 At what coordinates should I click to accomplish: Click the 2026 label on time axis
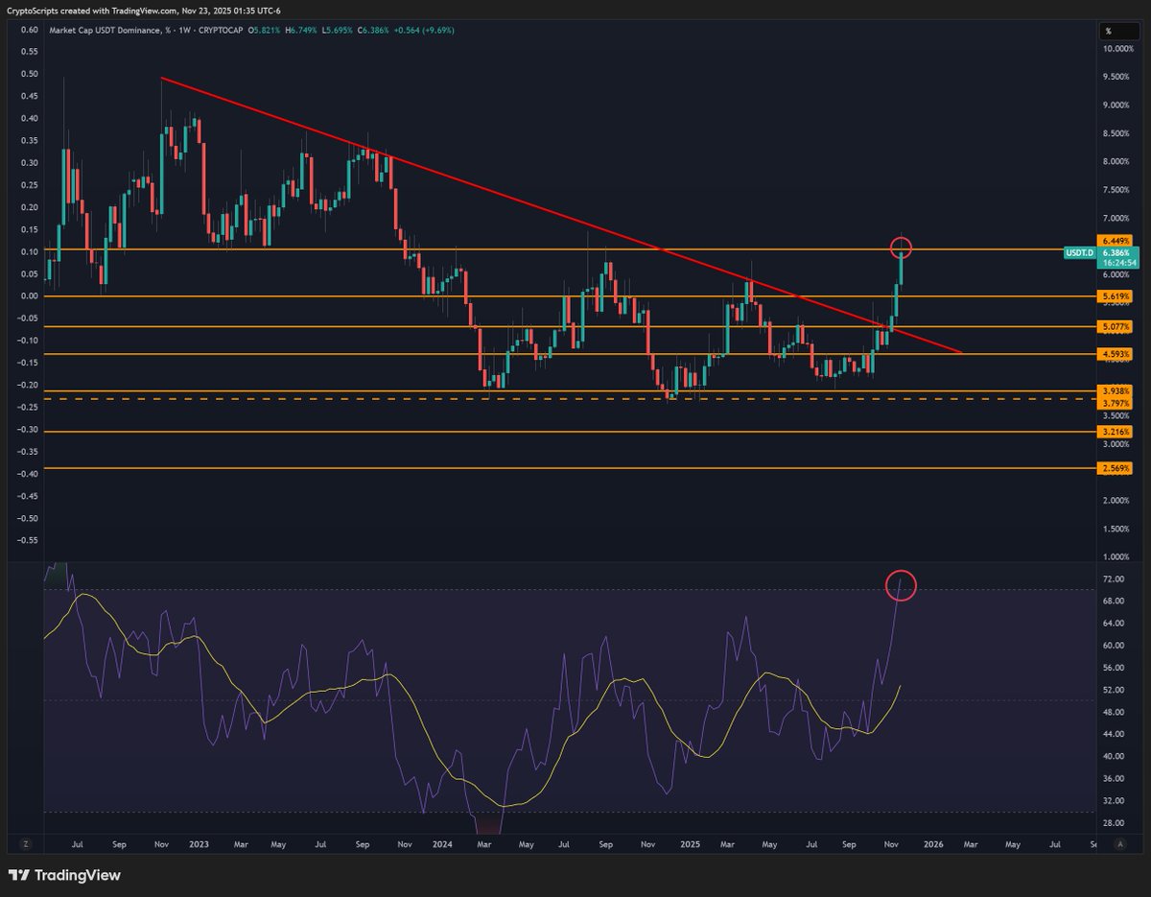tap(933, 844)
